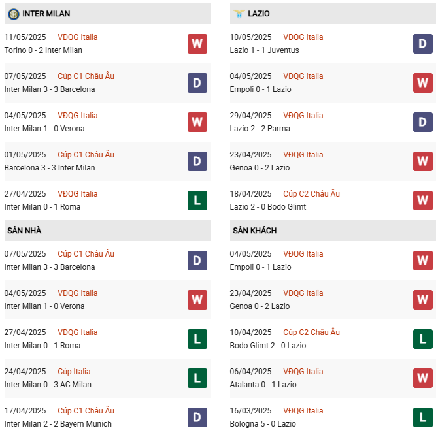438x437 pixels.
Task: Click the Lazio 1 - 1 Juventus result text
Action: [265, 50]
